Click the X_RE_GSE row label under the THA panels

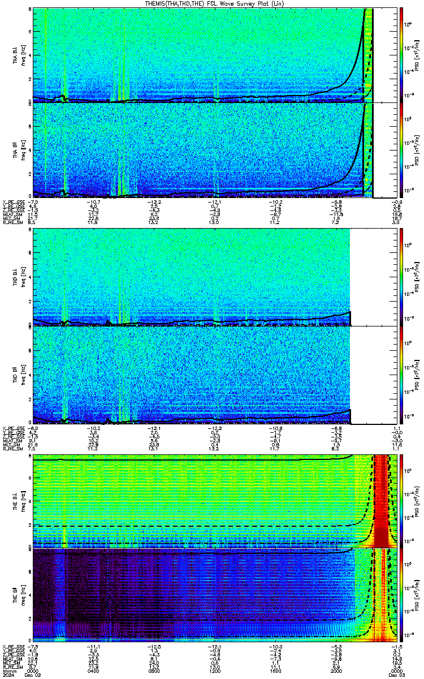12,201
